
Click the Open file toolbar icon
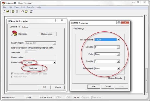click(x=8, y=11)
